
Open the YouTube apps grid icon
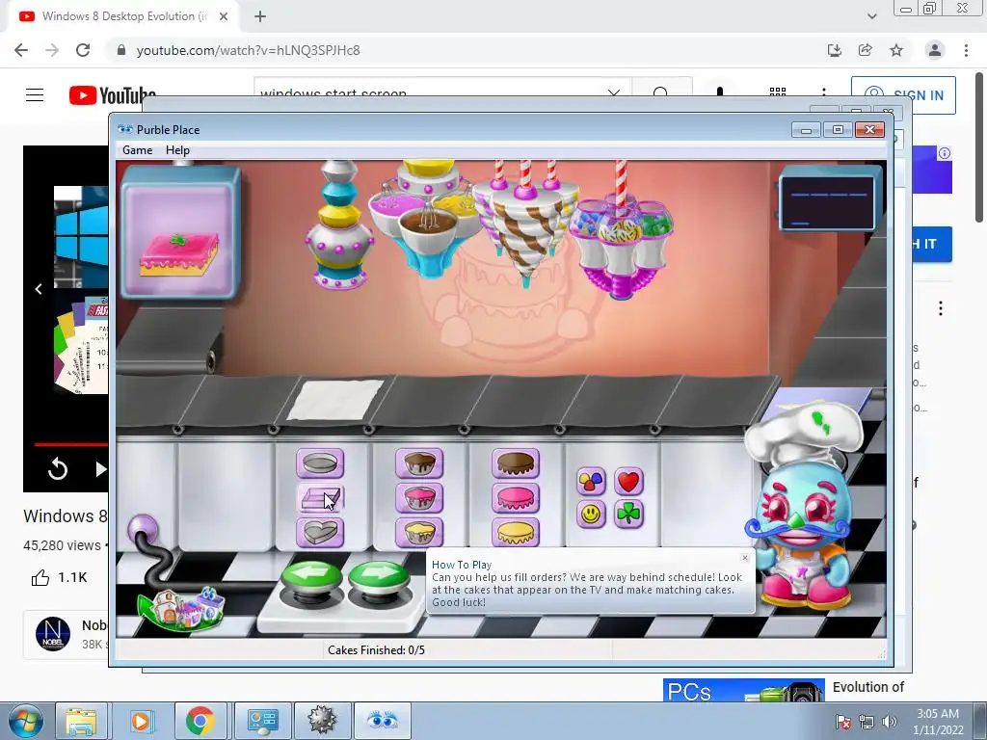click(778, 93)
